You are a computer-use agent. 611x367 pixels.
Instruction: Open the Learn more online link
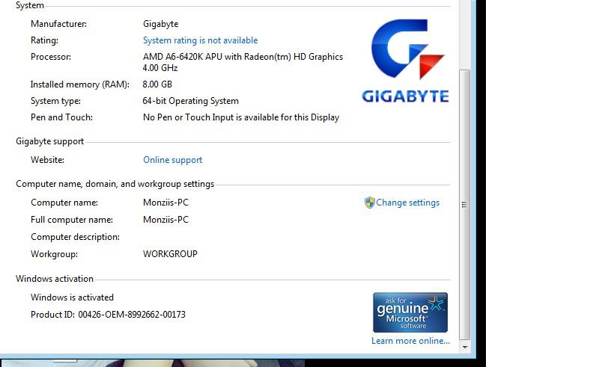[x=410, y=341]
